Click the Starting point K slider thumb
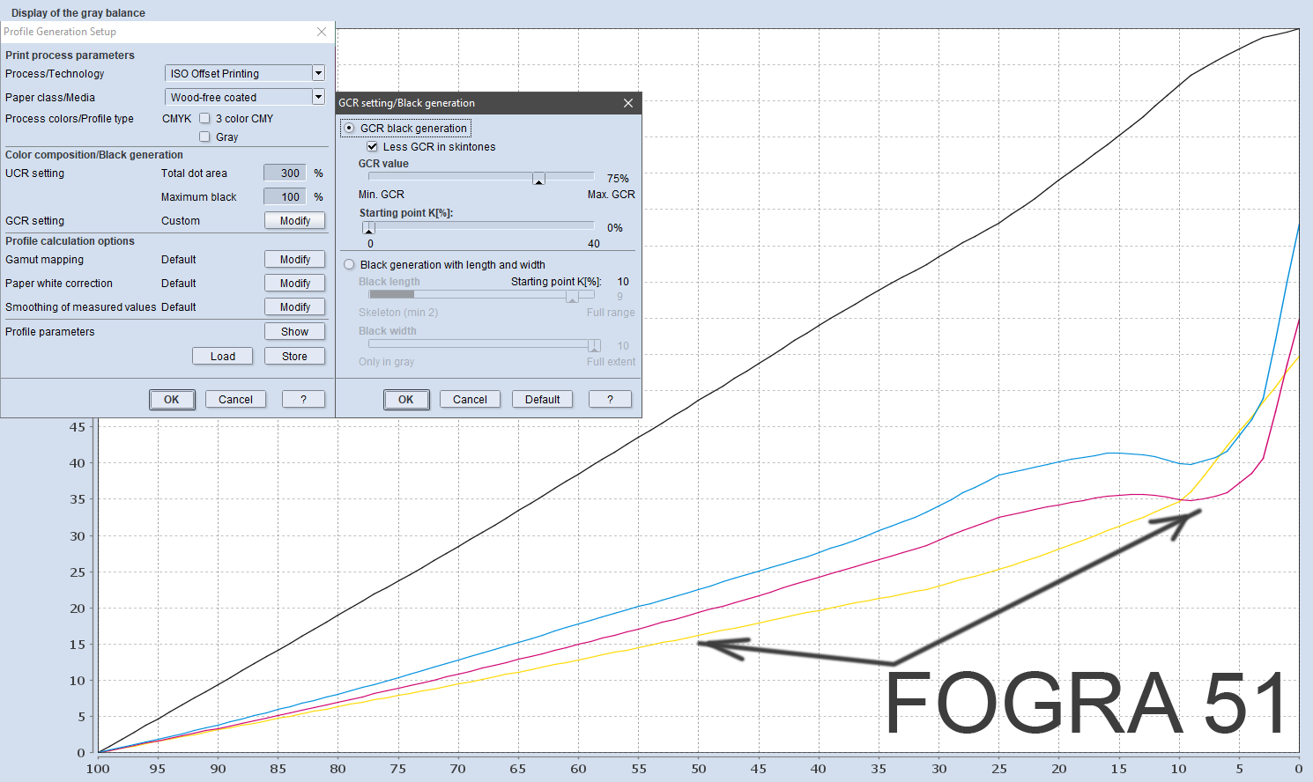This screenshot has width=1313, height=782. click(368, 228)
